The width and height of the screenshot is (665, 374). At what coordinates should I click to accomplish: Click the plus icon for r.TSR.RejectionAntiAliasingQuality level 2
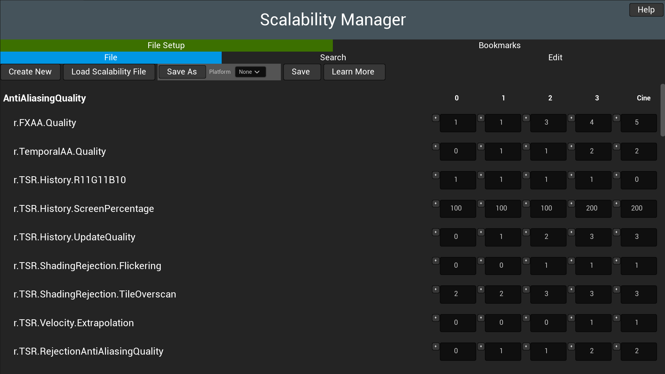(526, 347)
